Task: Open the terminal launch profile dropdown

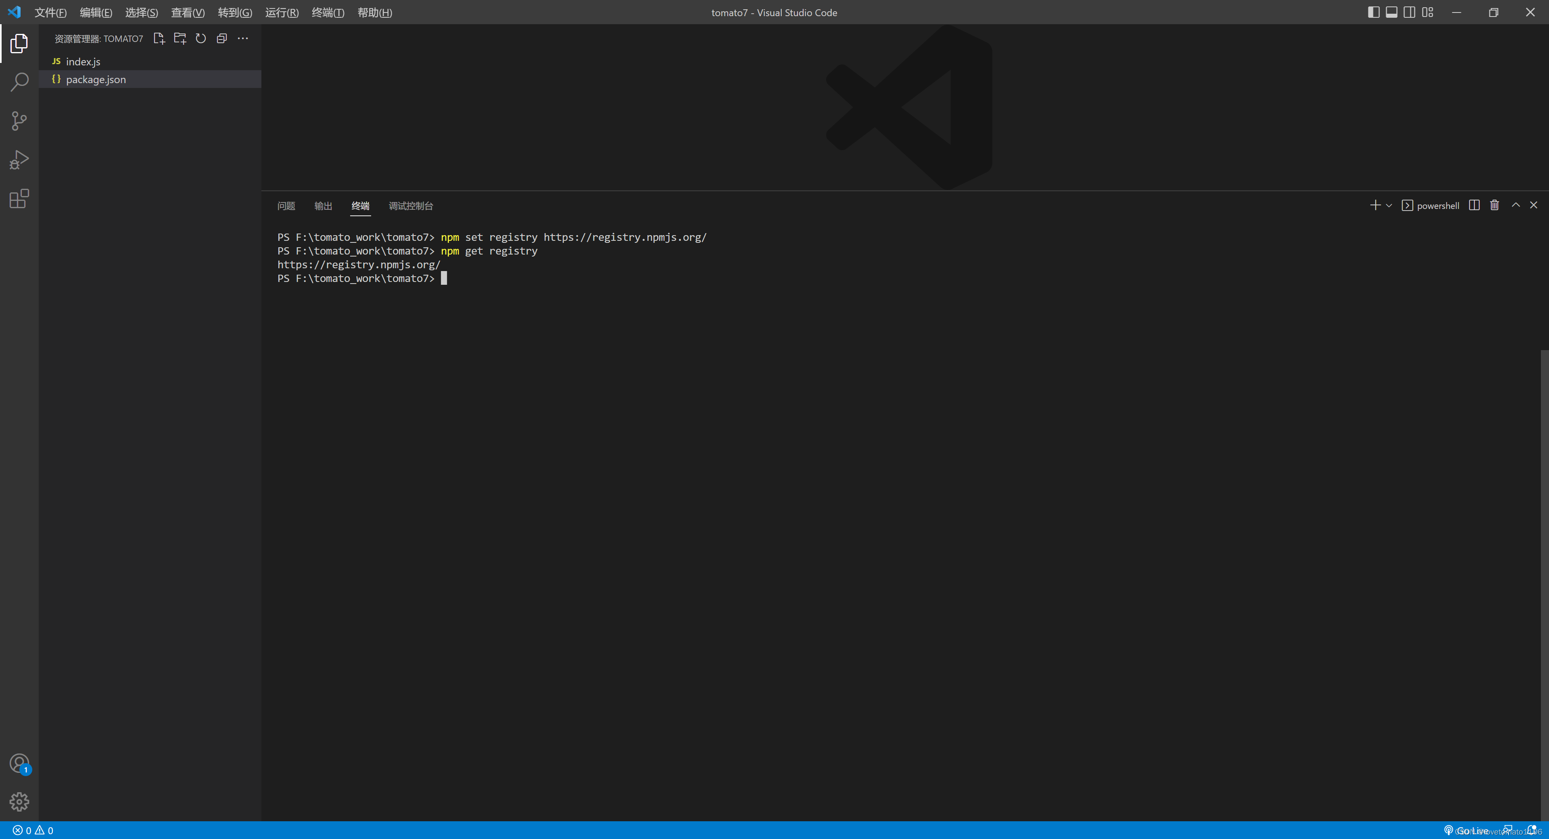Action: (1389, 206)
